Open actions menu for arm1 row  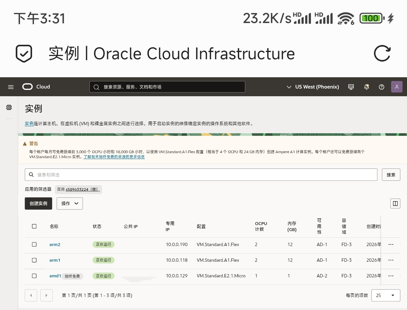click(x=391, y=260)
